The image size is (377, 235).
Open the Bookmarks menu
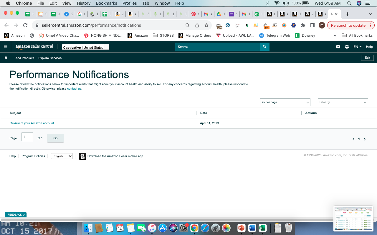[107, 3]
